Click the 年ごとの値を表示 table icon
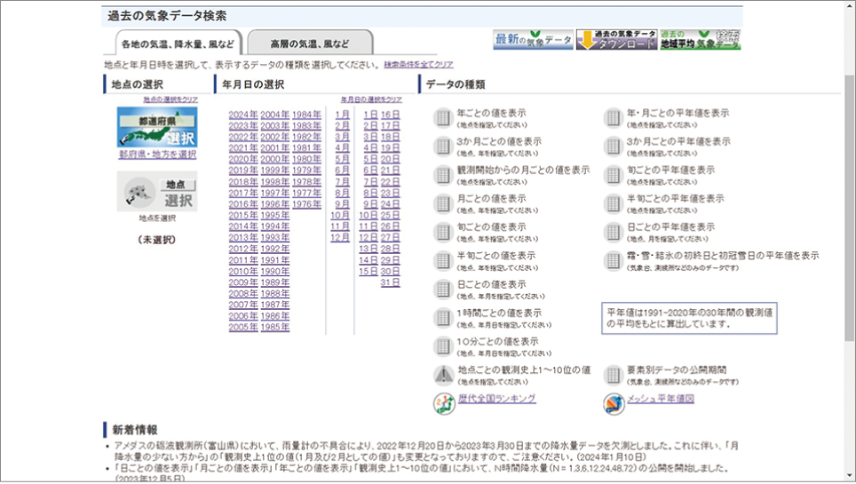 (x=443, y=118)
